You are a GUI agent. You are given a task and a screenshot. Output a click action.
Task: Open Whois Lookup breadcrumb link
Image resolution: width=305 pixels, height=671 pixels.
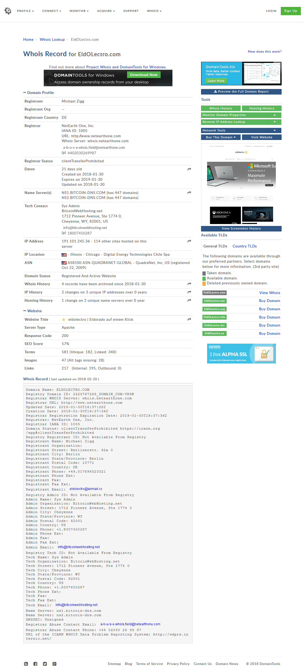click(x=52, y=40)
